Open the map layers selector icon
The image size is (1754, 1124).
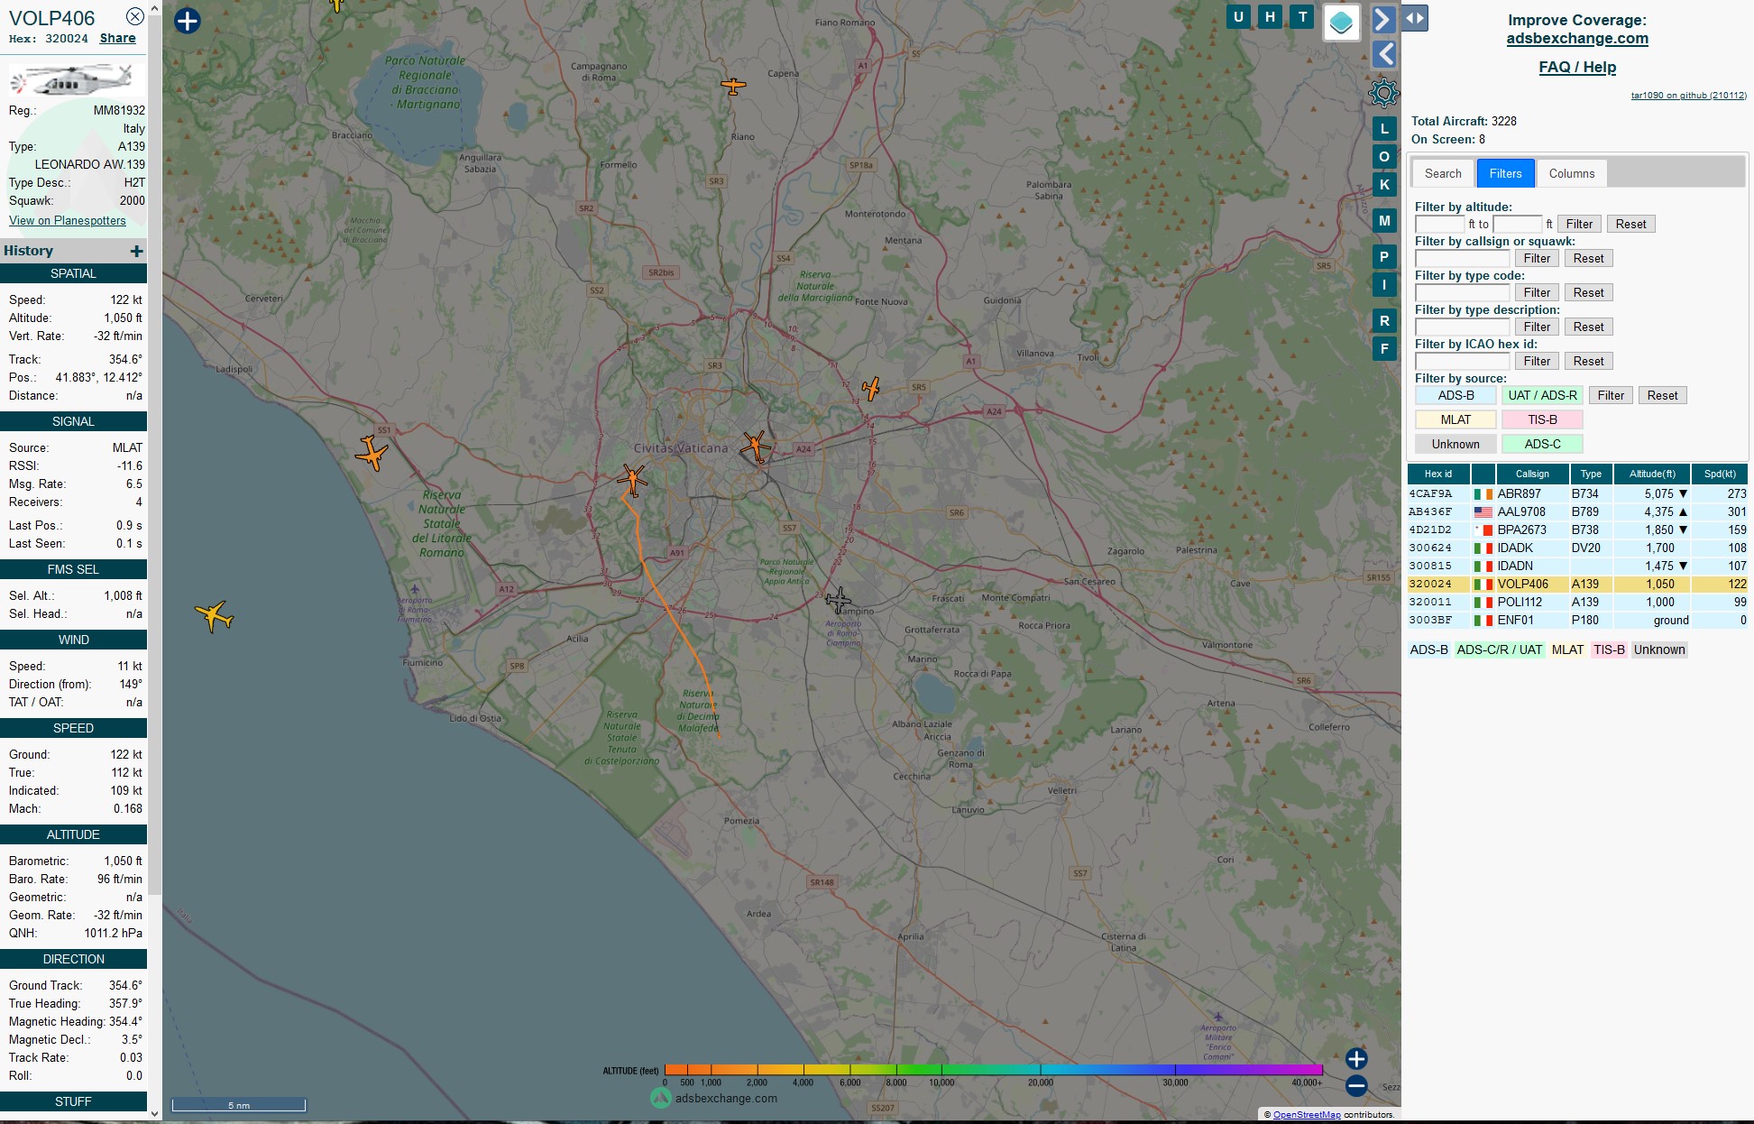(x=1341, y=23)
